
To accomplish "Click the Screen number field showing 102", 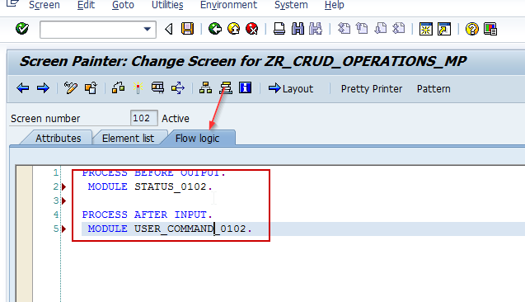I will click(x=144, y=118).
